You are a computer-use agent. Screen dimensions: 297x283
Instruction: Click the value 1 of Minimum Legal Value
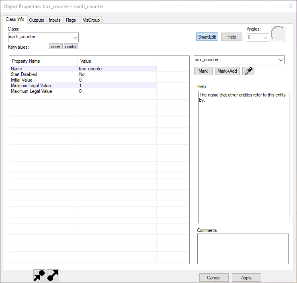coord(80,86)
